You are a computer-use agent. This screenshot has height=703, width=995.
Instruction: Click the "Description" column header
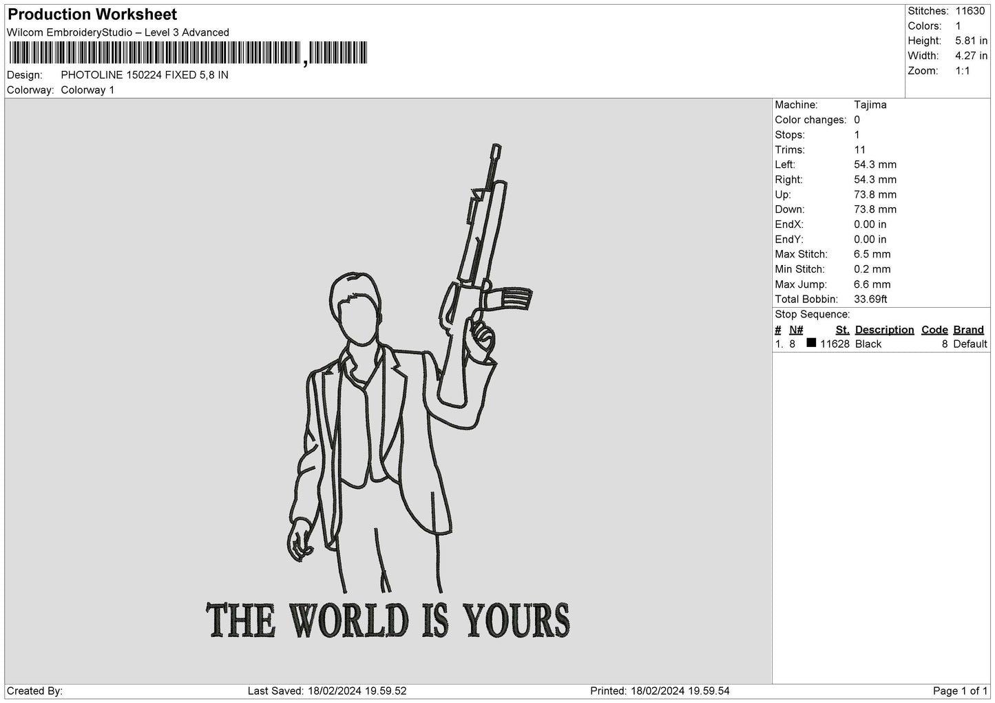coord(884,330)
